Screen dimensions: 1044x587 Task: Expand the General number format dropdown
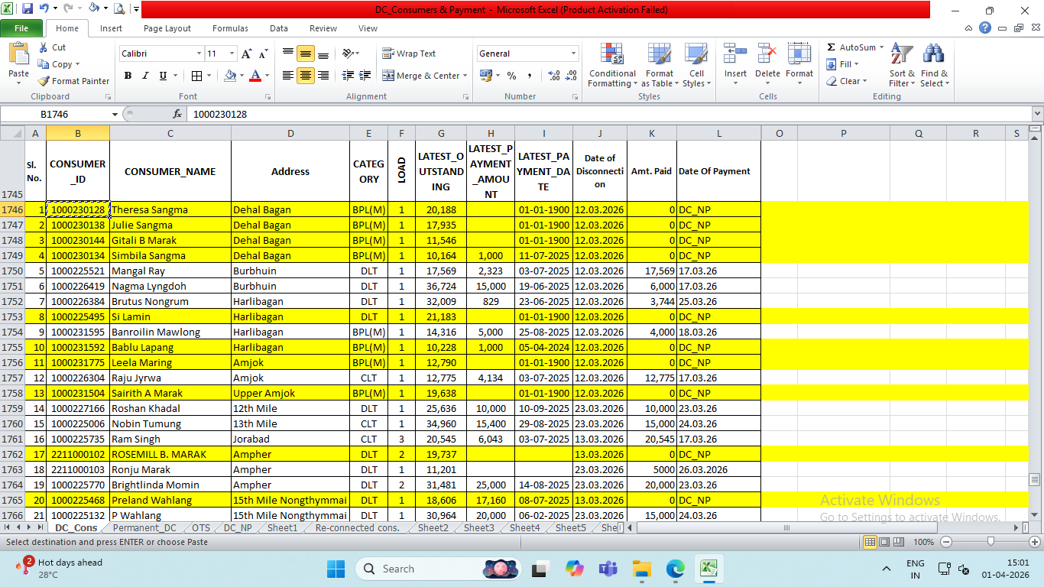(x=573, y=54)
